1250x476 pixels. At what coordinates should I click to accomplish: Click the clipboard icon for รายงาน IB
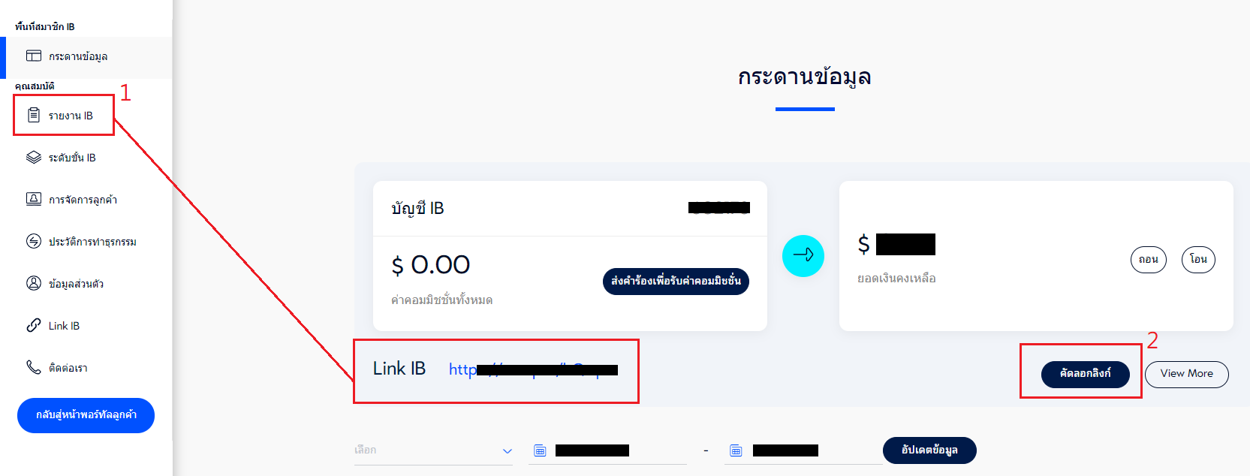[x=34, y=115]
